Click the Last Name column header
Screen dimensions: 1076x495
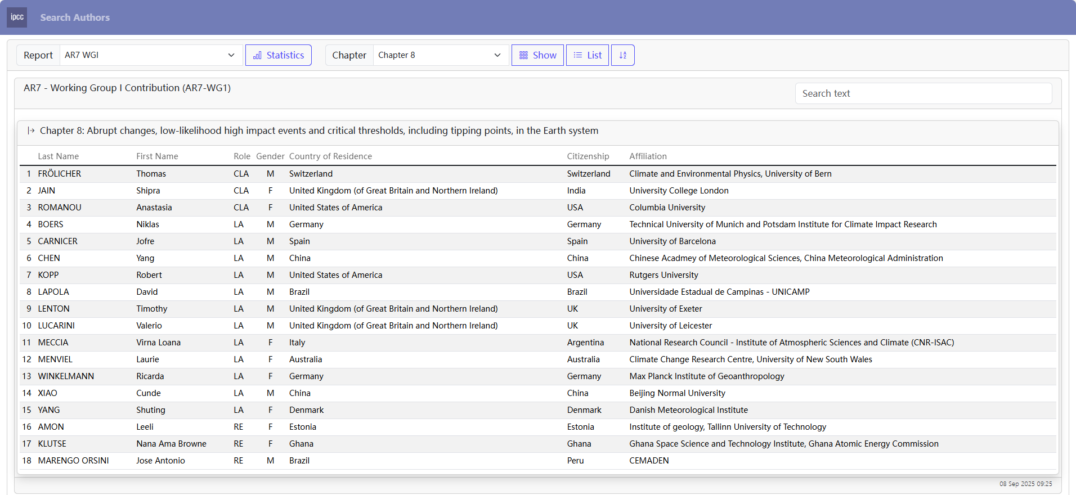(x=58, y=156)
